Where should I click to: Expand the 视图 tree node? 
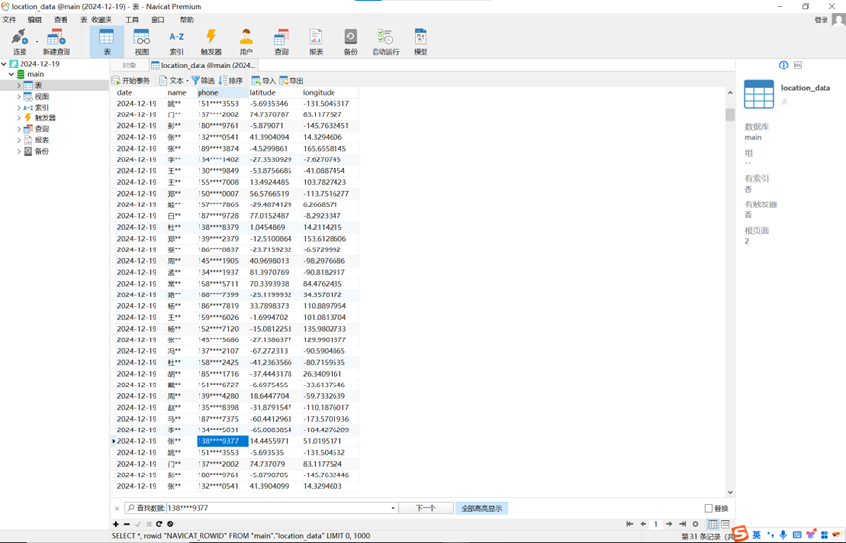pos(19,97)
